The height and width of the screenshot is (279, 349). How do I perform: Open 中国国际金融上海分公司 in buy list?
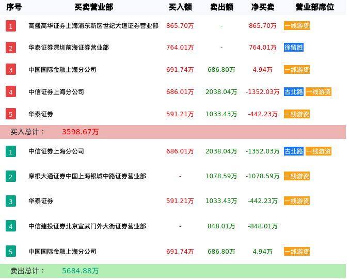[62, 69]
